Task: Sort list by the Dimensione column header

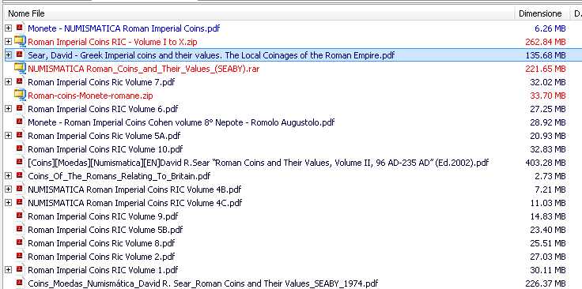Action: (x=540, y=13)
